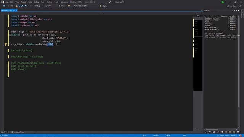Click the undo toolbar icon
Viewport: 244px width, 137px height.
[26, 6]
